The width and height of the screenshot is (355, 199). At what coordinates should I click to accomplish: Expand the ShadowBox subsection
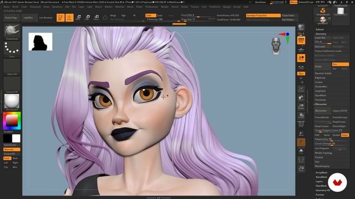(321, 87)
